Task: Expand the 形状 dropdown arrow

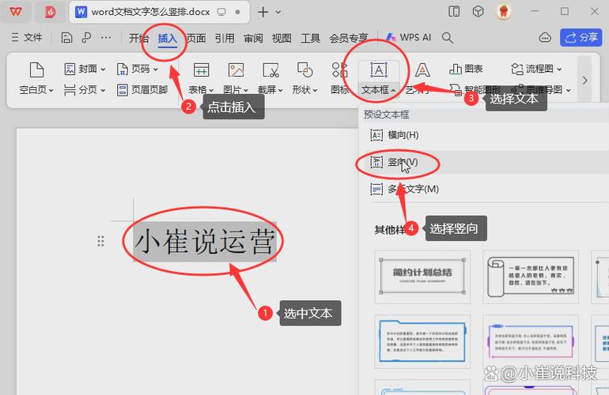Action: [315, 90]
